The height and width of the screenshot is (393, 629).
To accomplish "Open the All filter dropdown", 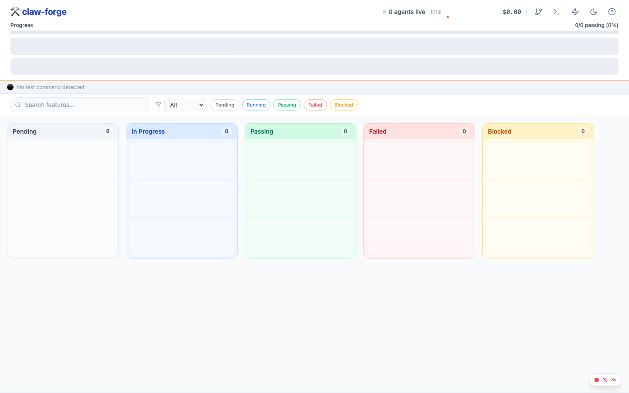I will pyautogui.click(x=184, y=105).
